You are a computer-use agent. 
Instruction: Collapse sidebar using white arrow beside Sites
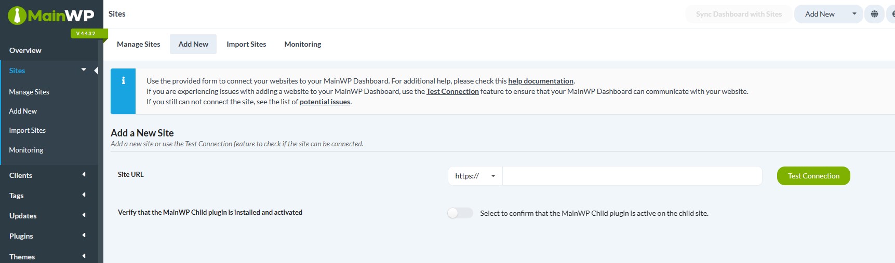[96, 71]
